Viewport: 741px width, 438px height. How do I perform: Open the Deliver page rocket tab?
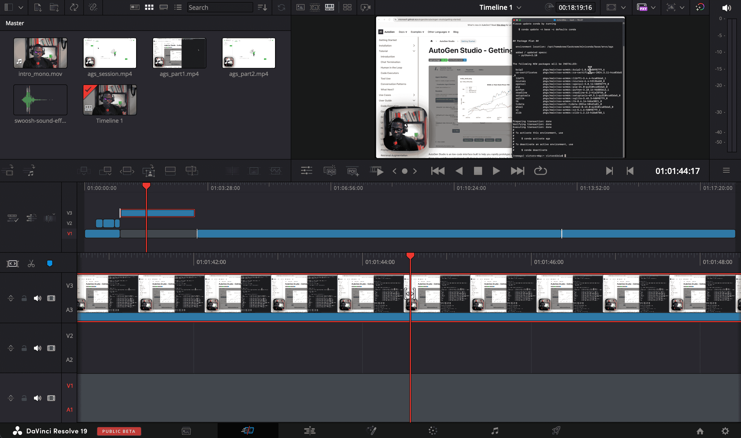[556, 431]
